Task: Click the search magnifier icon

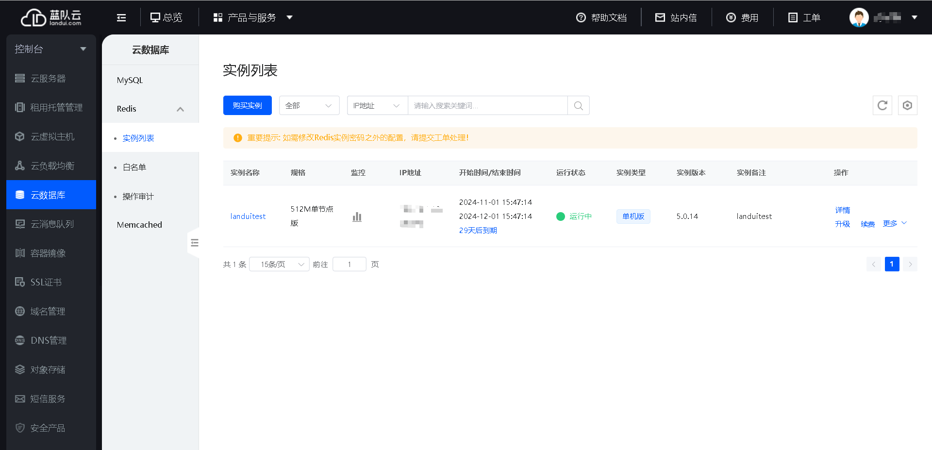Action: (578, 105)
